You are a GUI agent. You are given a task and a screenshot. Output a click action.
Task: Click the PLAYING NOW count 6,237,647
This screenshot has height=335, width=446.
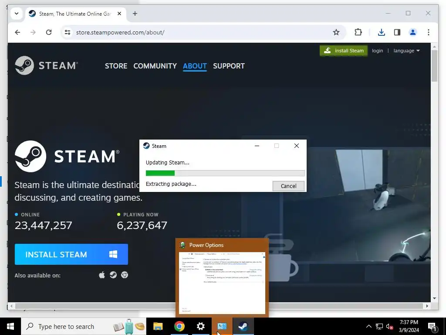[x=142, y=226]
